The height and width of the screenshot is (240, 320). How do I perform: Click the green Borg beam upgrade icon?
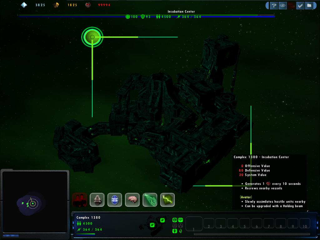pos(150,200)
